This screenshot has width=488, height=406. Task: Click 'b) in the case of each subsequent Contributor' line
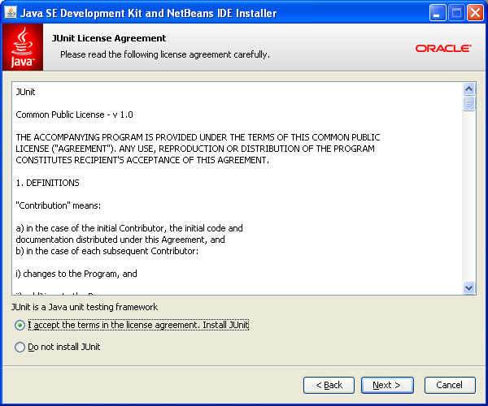click(107, 251)
